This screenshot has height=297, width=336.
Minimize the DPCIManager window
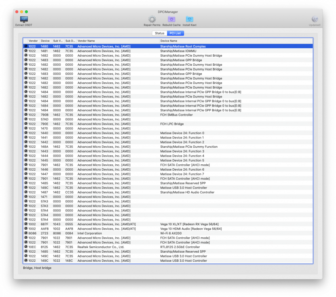[21, 12]
